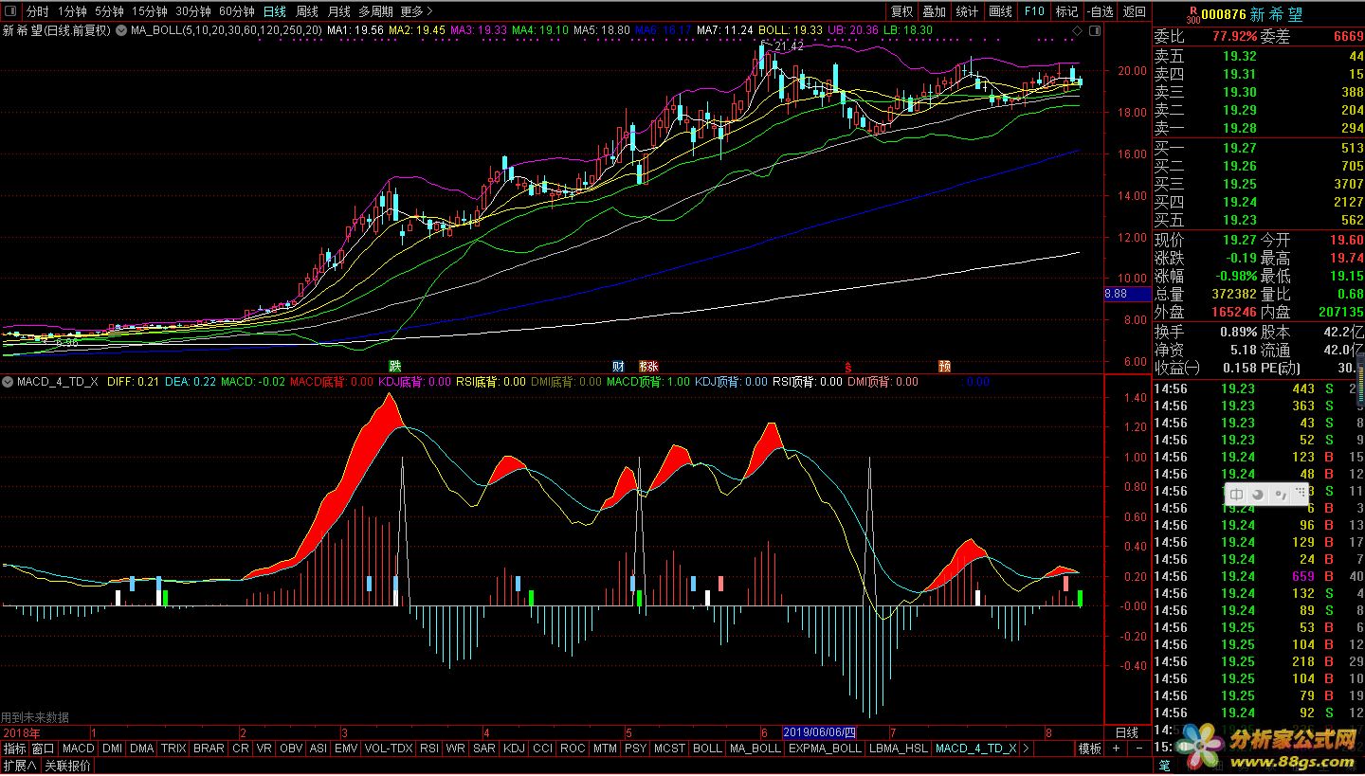1365x776 pixels.
Task: Click the 返回 back button
Action: tap(1134, 11)
